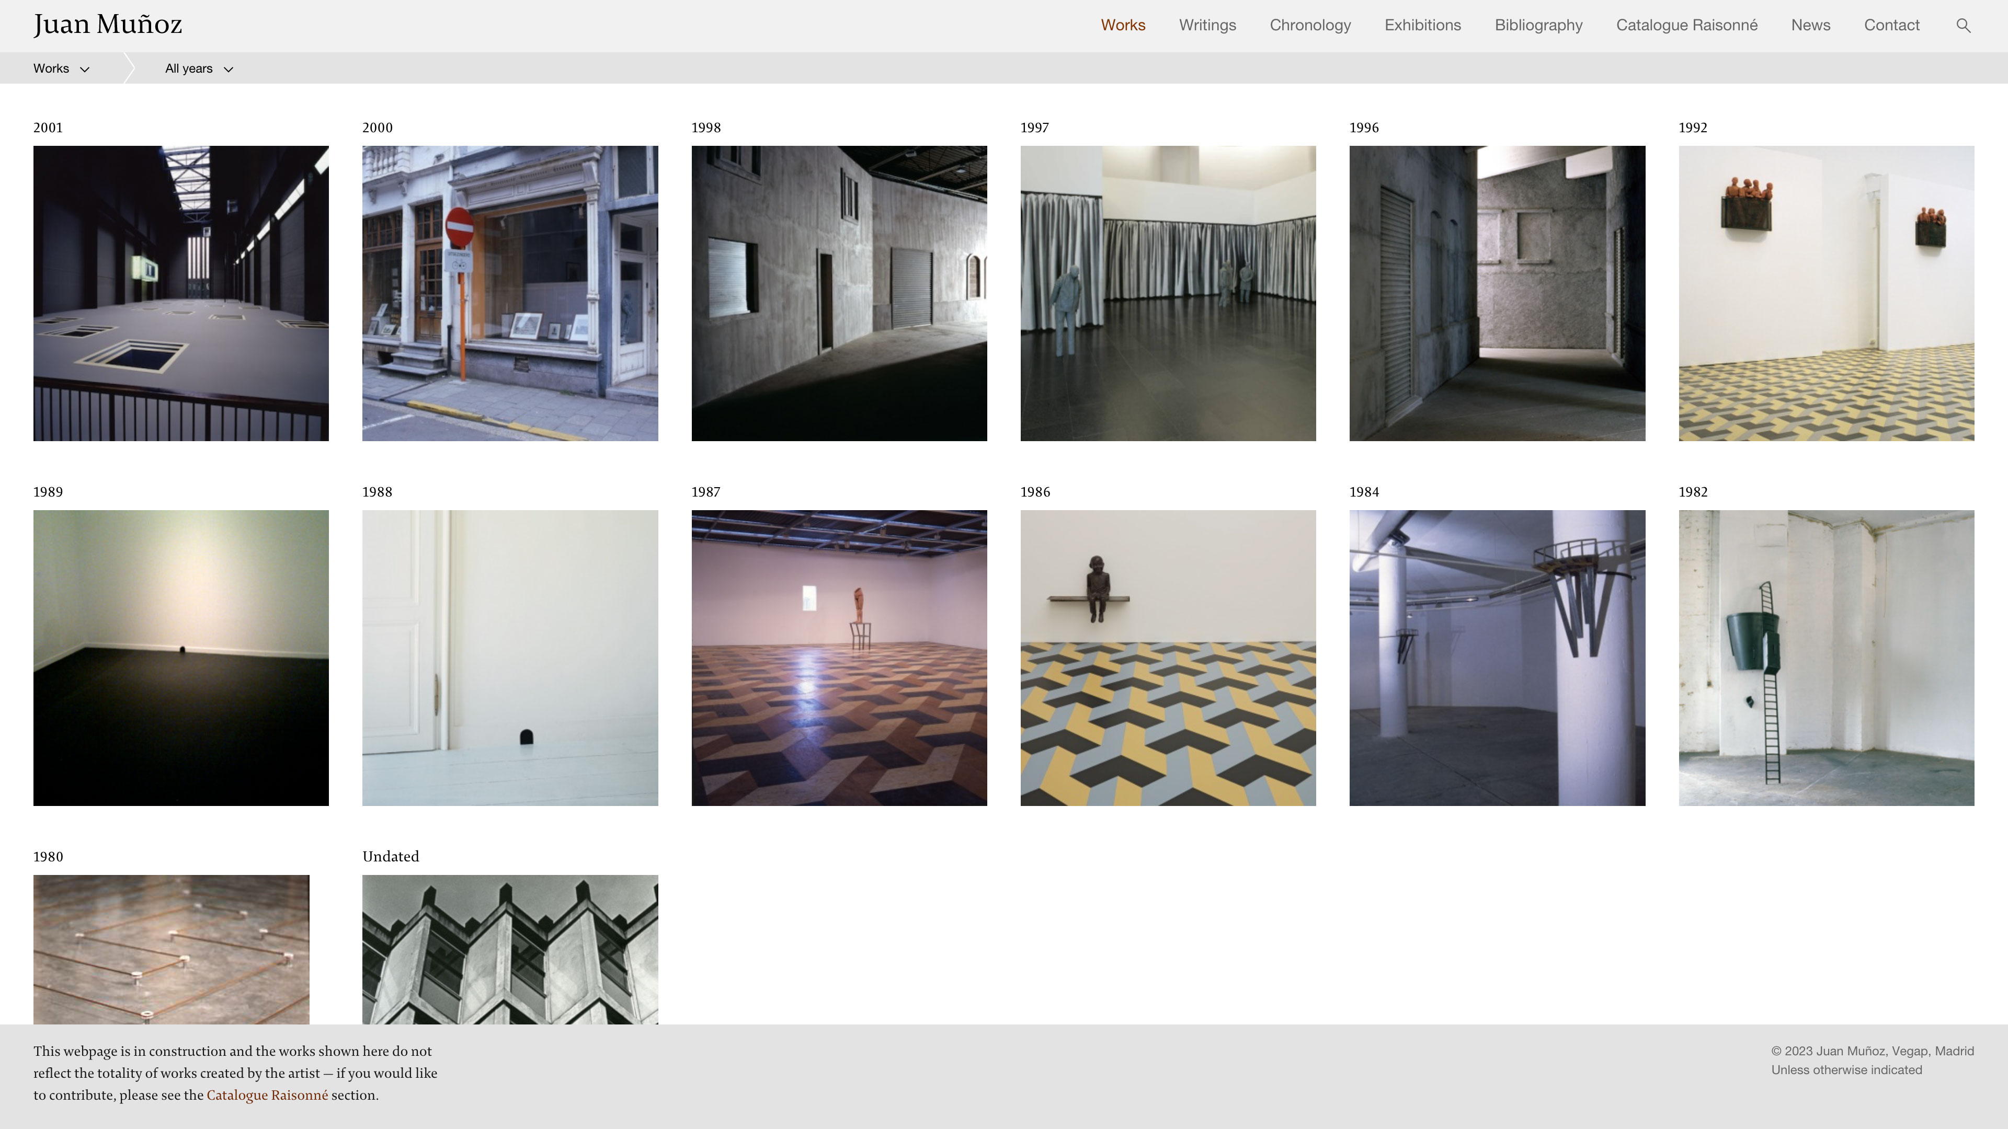Click the search magnifier icon
Screen dimensions: 2008x1129
(1963, 26)
